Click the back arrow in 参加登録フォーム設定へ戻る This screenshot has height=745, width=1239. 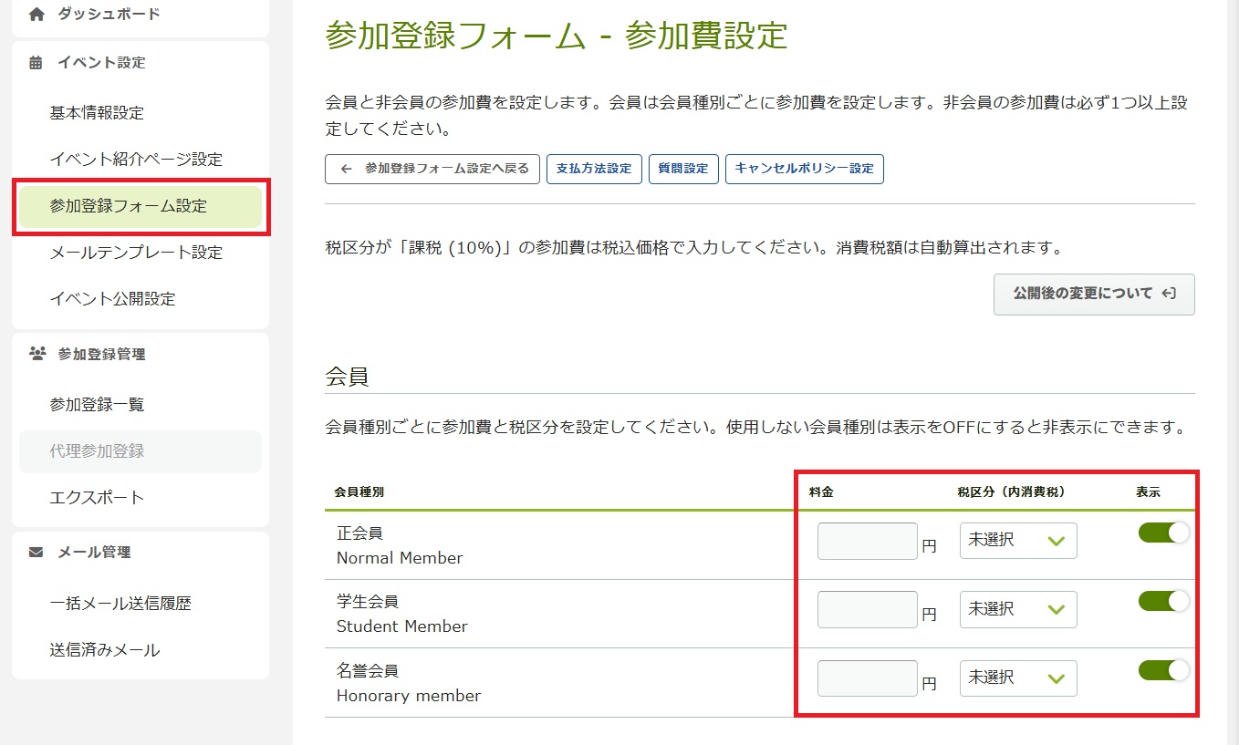pos(346,169)
